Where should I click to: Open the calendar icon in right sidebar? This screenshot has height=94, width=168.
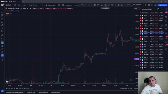click(x=166, y=29)
